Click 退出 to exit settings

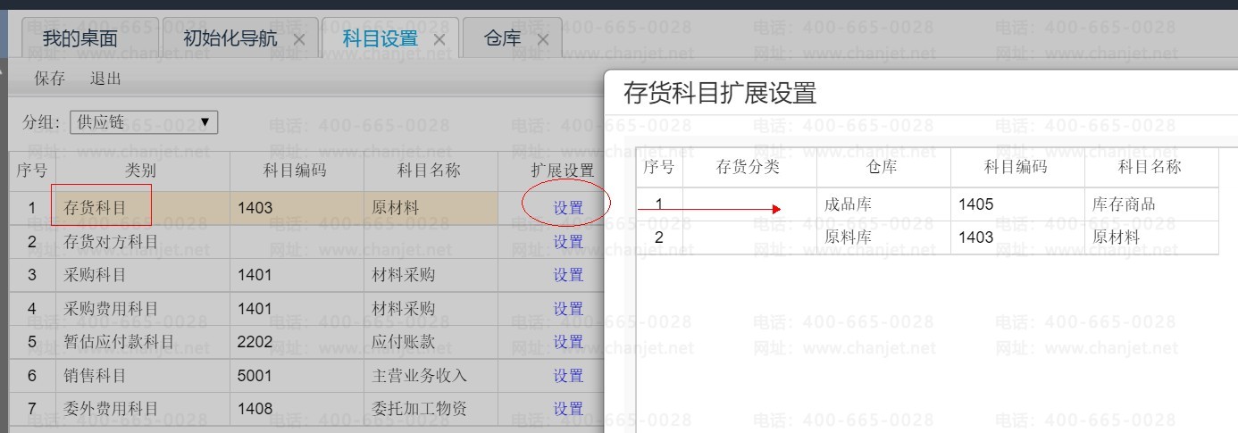point(105,79)
